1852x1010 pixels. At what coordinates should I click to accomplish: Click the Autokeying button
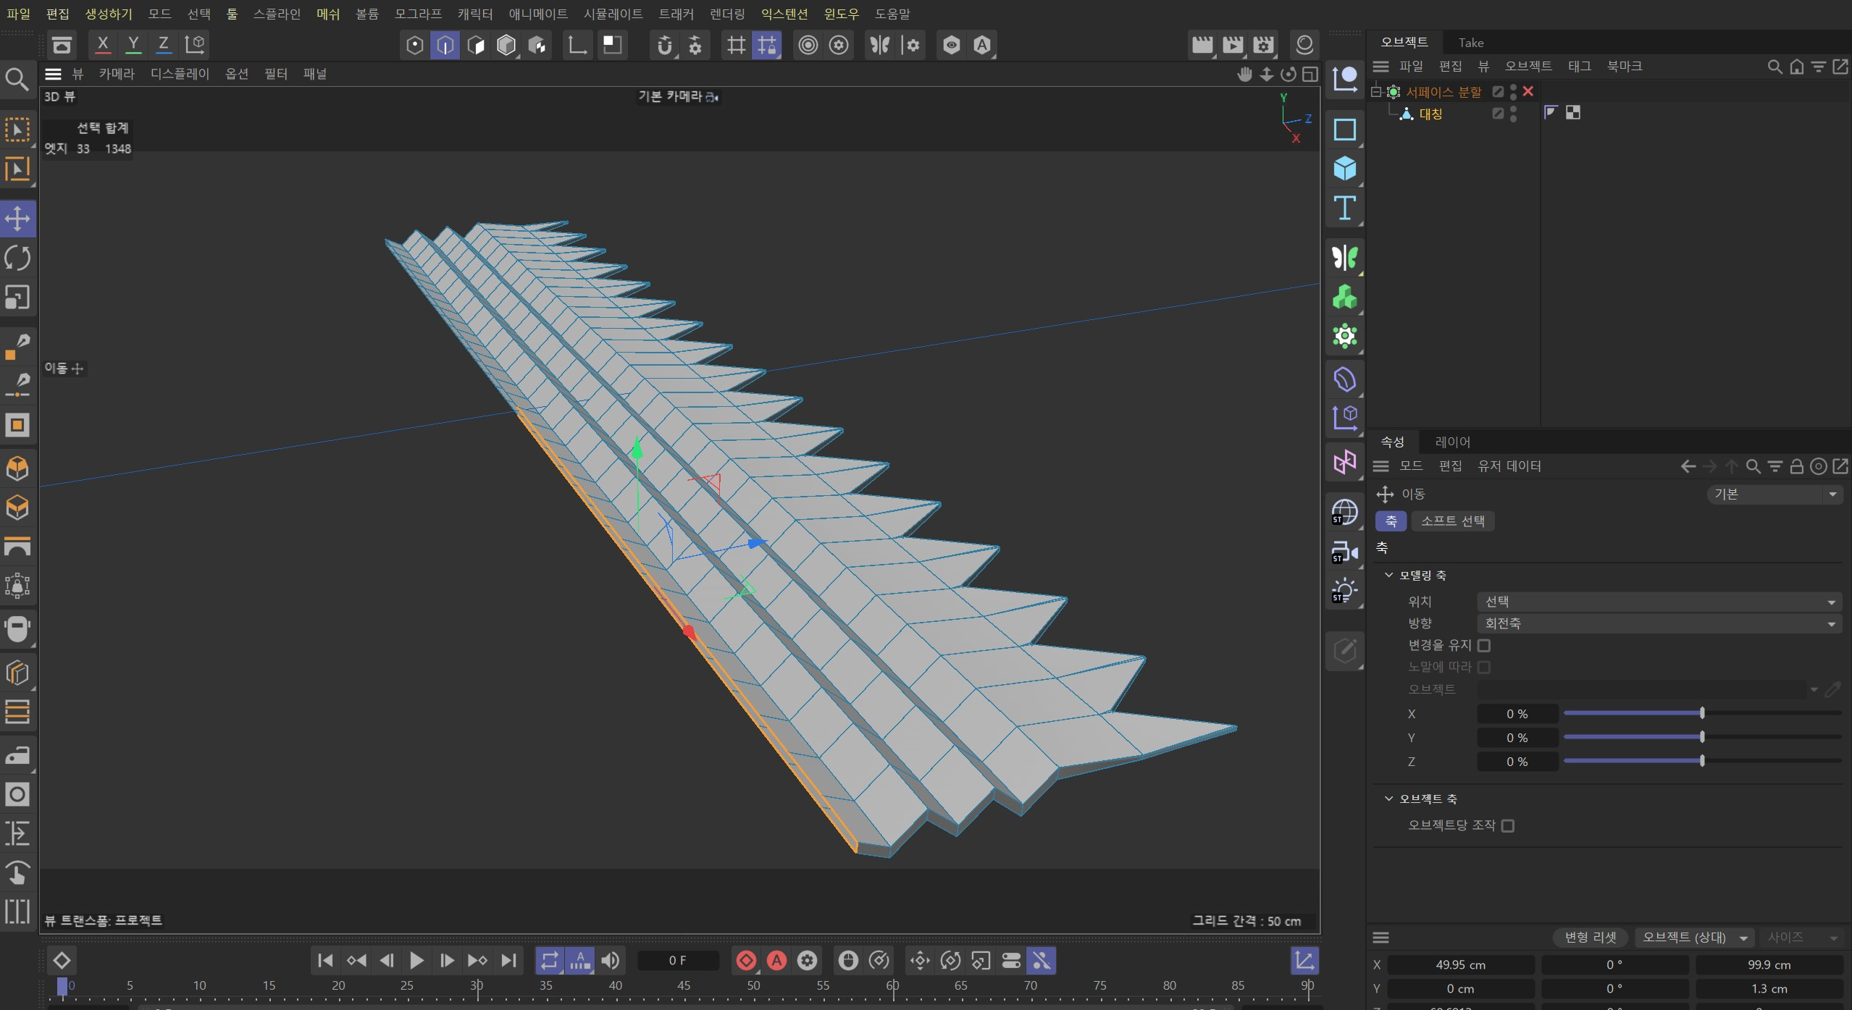(x=776, y=961)
